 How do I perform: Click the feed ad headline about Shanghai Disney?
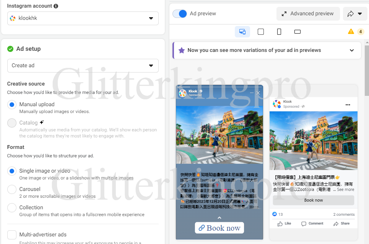coord(307,177)
